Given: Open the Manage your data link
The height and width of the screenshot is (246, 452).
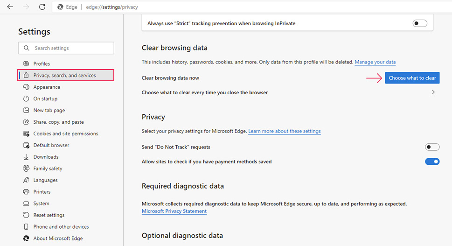Looking at the screenshot, I should 375,62.
